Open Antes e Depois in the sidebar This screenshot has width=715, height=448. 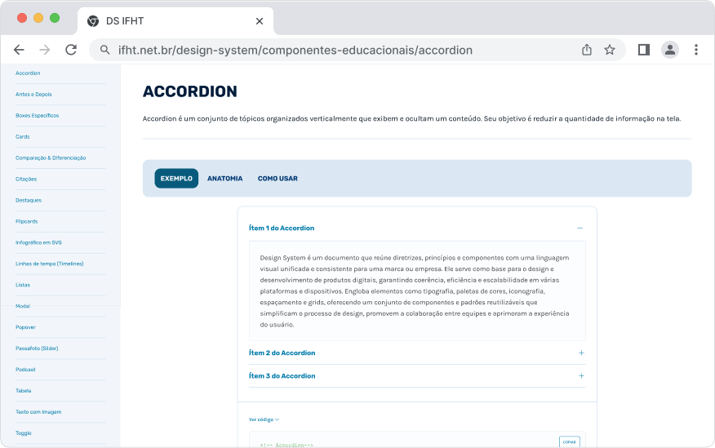[x=33, y=95]
